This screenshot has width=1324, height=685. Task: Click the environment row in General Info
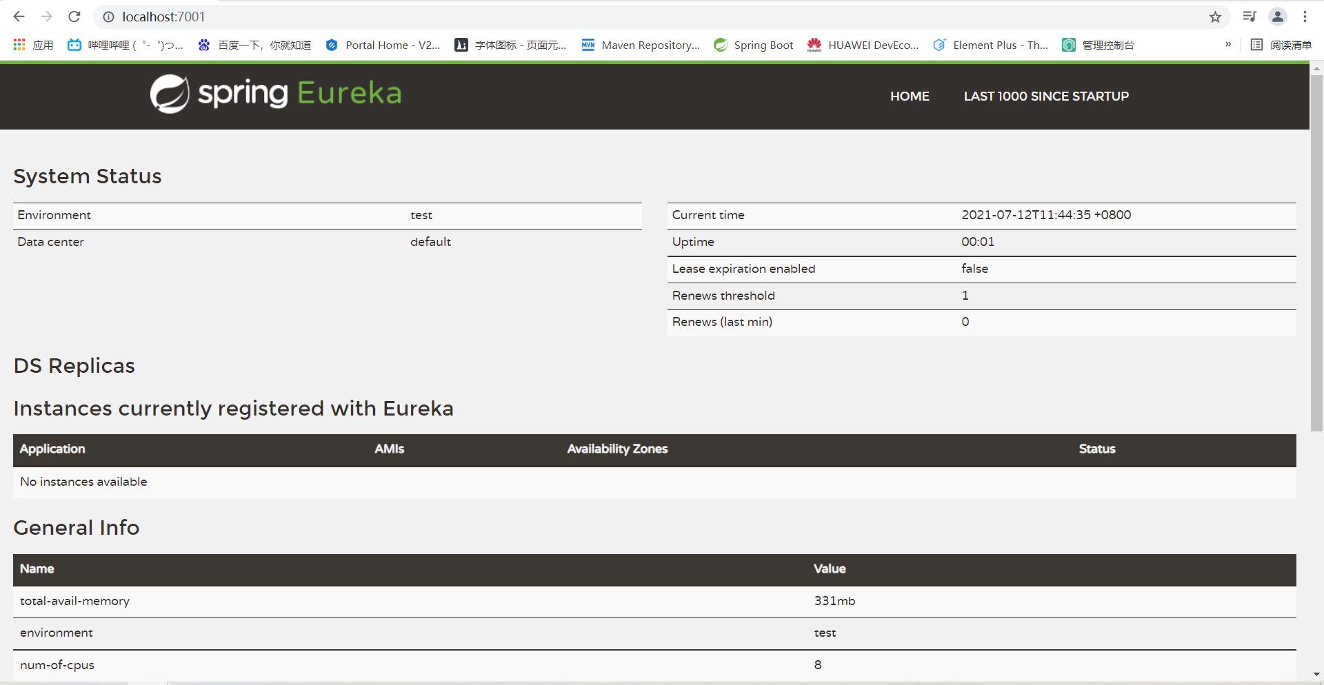tap(654, 633)
